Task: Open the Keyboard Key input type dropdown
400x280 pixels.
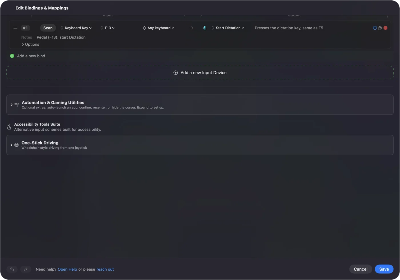Action: [76, 28]
